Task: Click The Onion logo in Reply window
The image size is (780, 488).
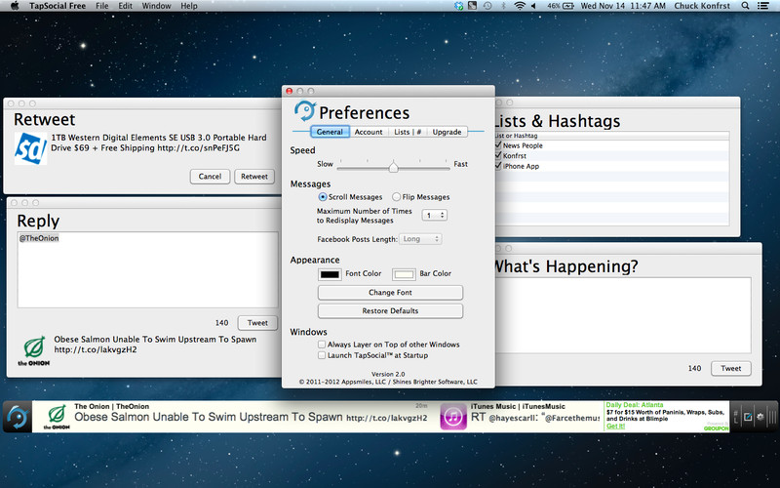Action: coord(34,351)
